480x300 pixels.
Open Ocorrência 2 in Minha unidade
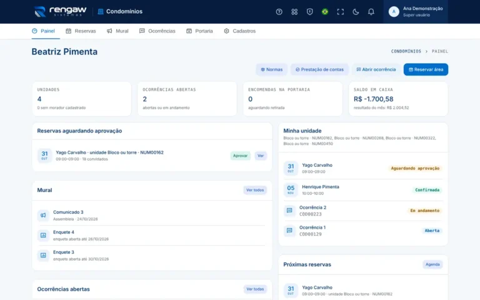click(362, 211)
